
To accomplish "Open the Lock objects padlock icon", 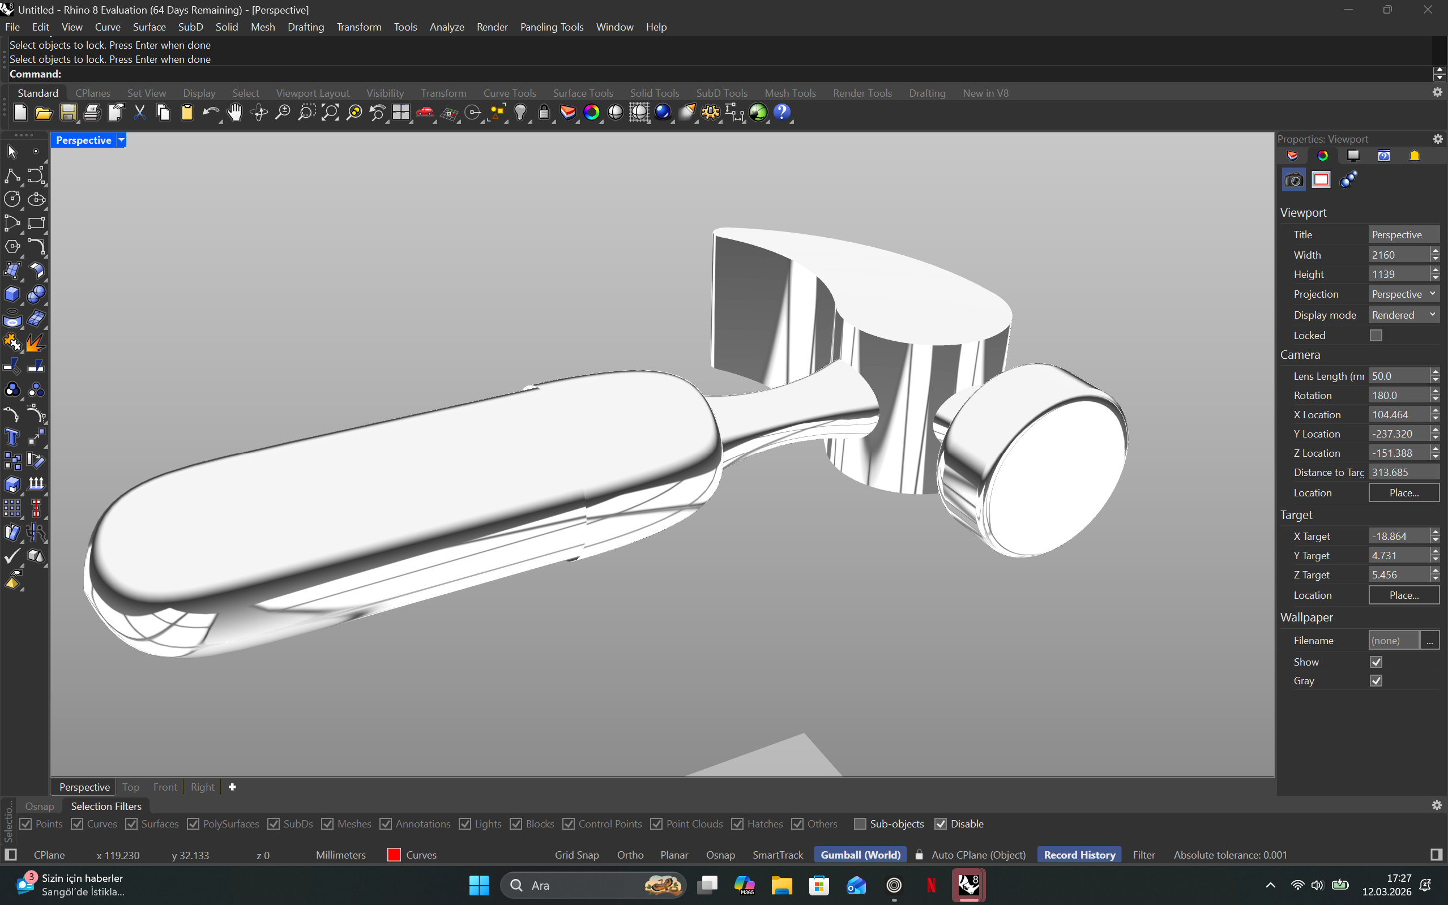I will 544,113.
